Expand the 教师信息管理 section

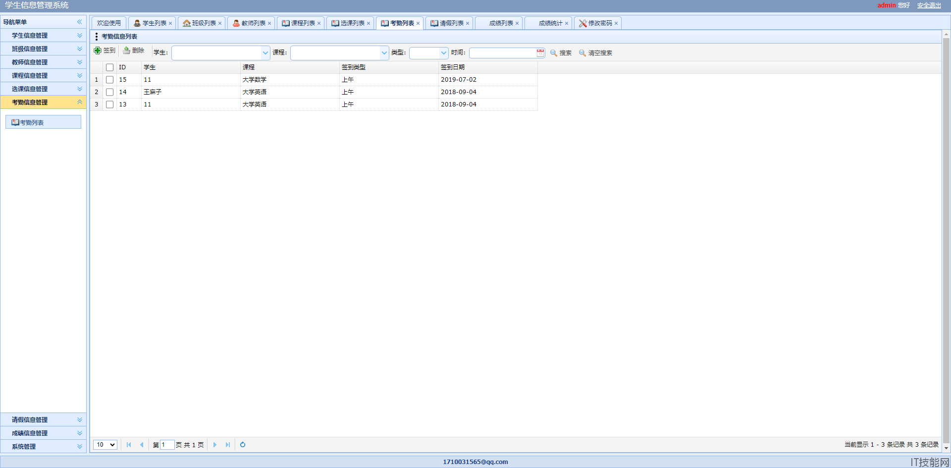(x=43, y=62)
